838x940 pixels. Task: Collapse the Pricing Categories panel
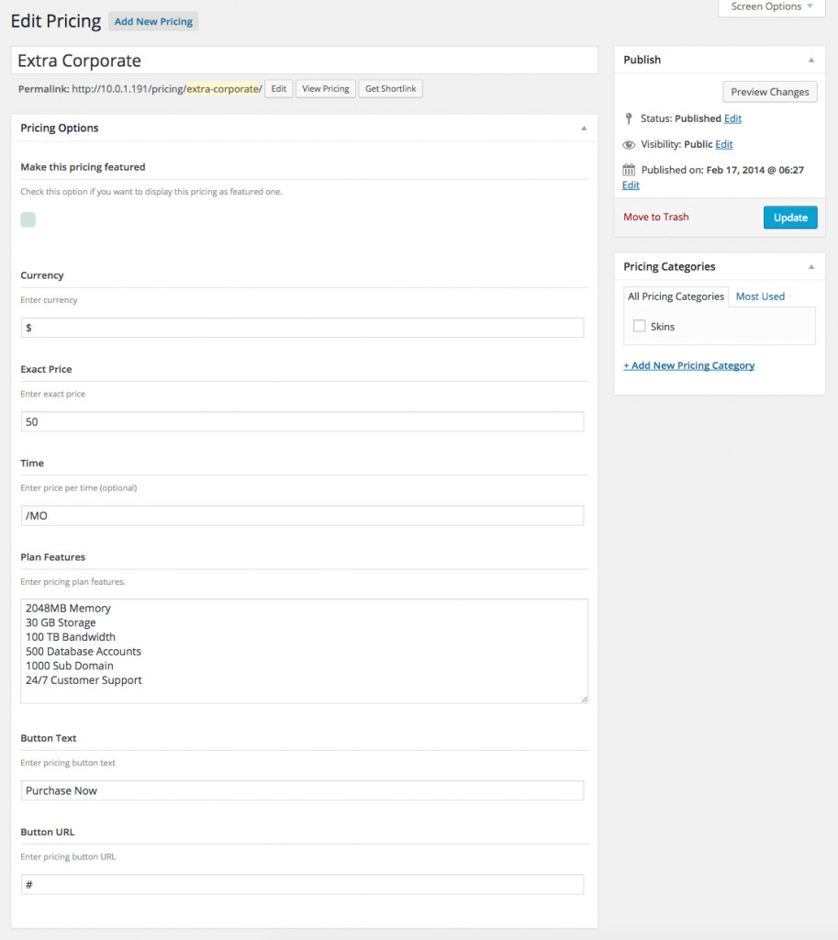tap(810, 267)
